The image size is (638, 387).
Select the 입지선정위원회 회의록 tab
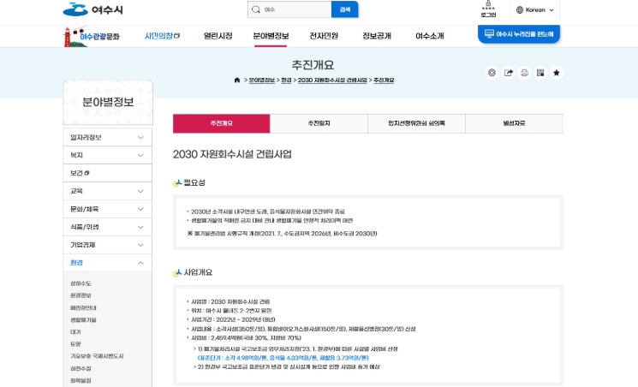point(416,123)
